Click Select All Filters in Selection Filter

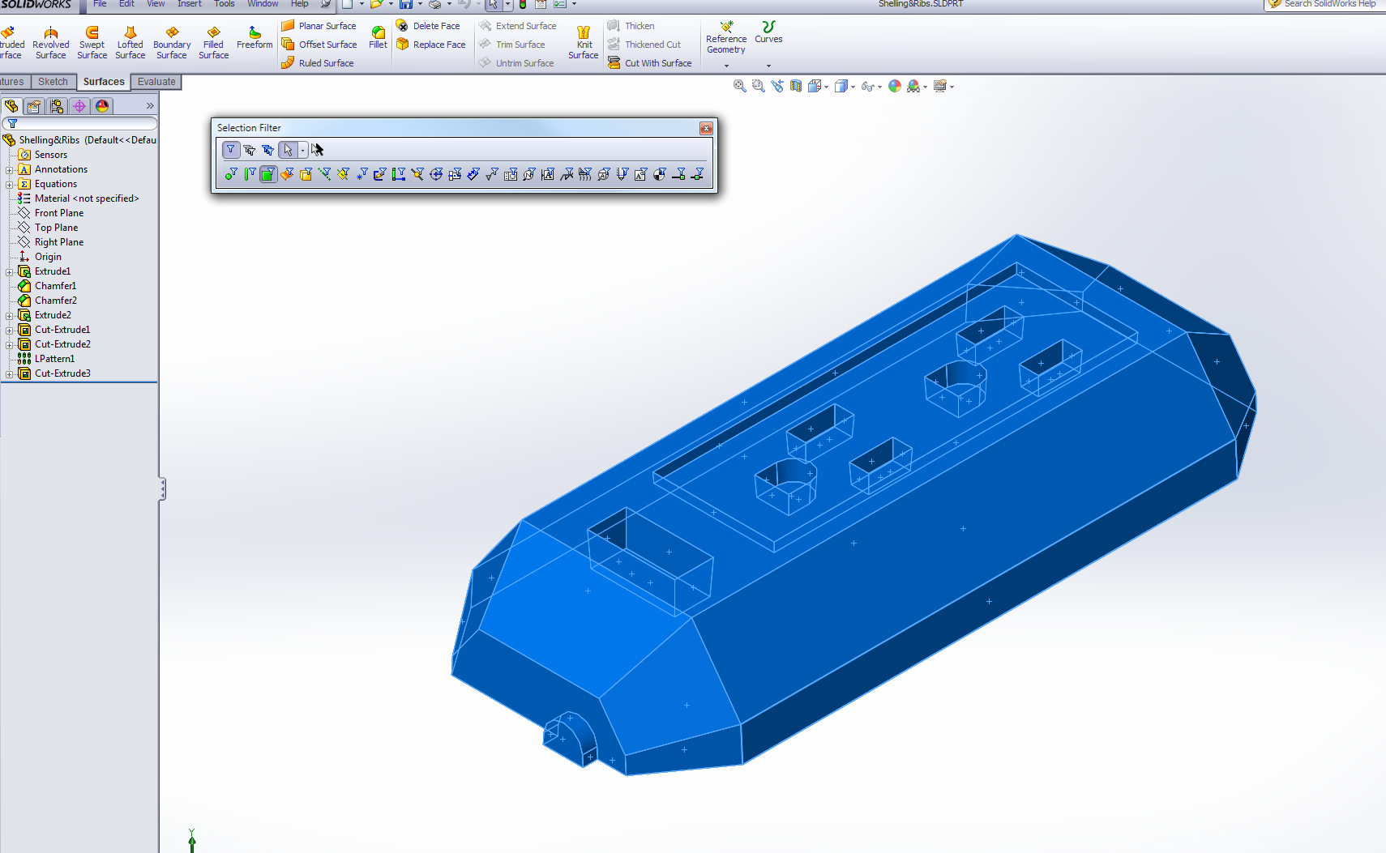tap(268, 150)
